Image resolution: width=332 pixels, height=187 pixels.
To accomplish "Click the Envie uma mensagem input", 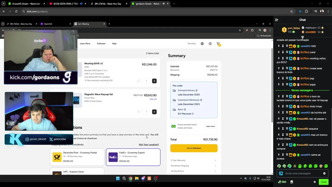I will [x=302, y=173].
